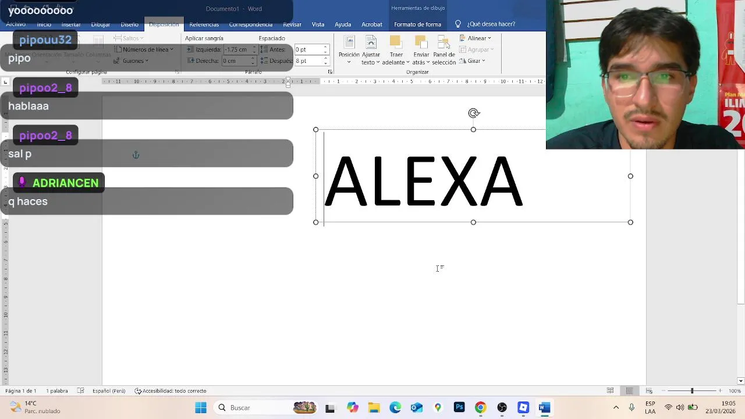The width and height of the screenshot is (745, 419).
Task: Switch to Formato de forma tab
Action: click(417, 24)
